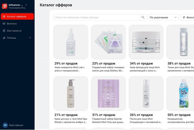Click the Выплаты card icon in sidebar
This screenshot has width=194, height=130.
click(4, 24)
